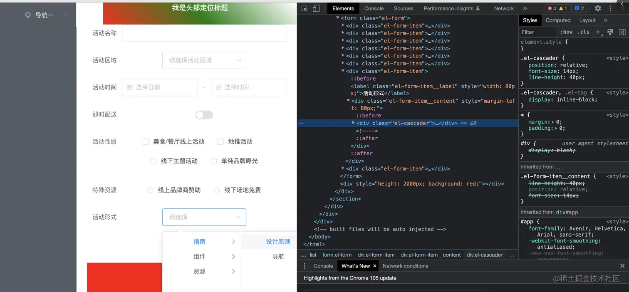Click the display: inline-block declaration
The image size is (629, 292).
562,100
